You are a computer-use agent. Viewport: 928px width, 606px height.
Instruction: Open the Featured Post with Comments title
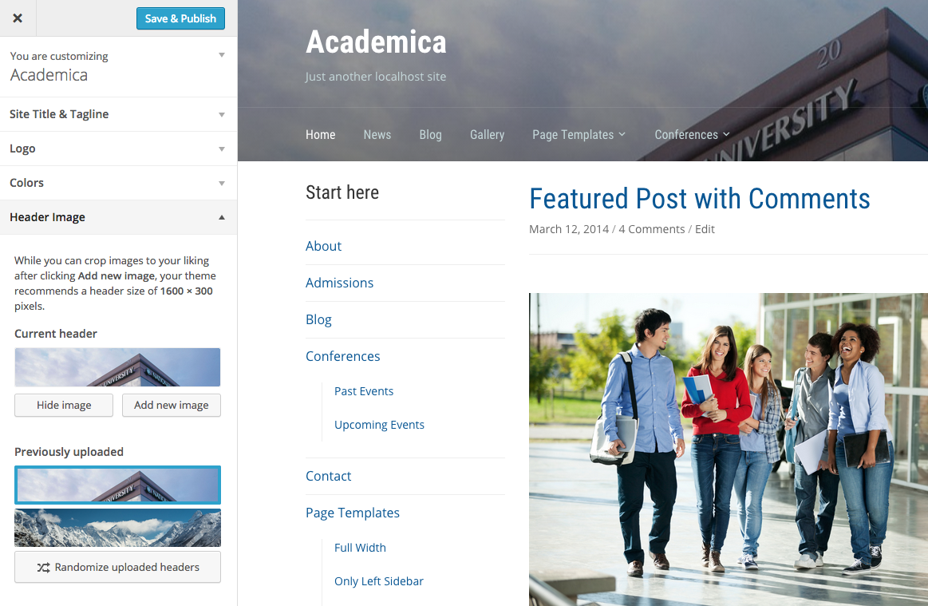click(x=700, y=199)
